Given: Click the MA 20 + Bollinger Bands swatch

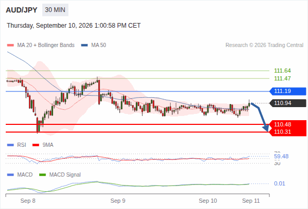Looking at the screenshot, I should 10,45.
